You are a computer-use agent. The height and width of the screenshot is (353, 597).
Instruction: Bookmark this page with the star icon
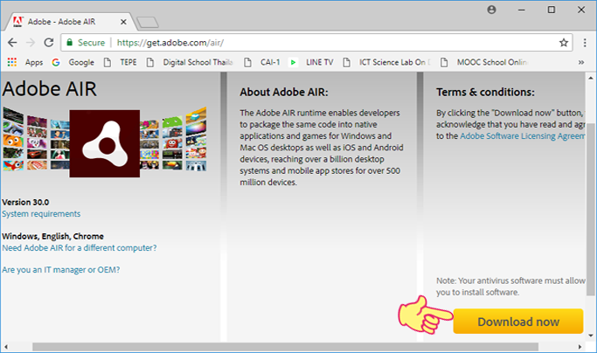point(564,43)
